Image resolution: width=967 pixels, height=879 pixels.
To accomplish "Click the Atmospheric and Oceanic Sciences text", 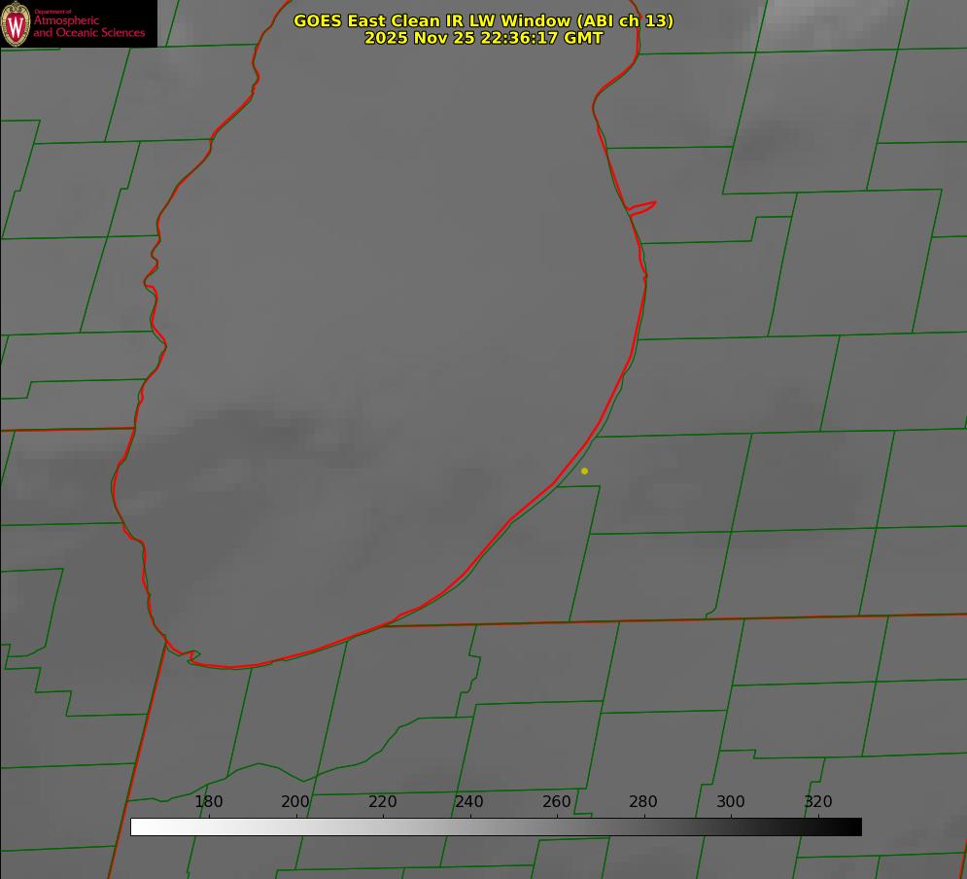I will point(88,26).
